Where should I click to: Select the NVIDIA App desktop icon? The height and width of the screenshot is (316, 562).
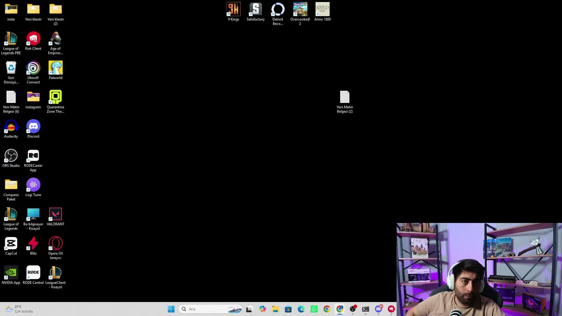pyautogui.click(x=11, y=276)
